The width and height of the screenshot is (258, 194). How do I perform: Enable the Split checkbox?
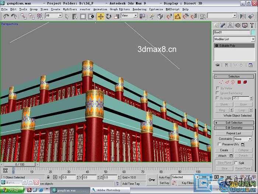click(236, 163)
